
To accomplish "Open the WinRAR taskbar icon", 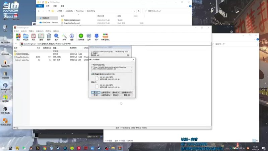I will [120, 148].
